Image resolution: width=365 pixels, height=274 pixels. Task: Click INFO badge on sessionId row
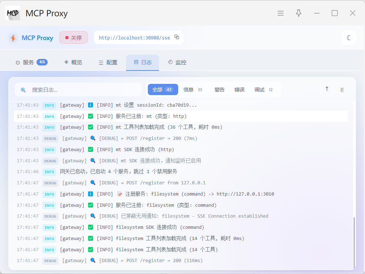pos(50,105)
